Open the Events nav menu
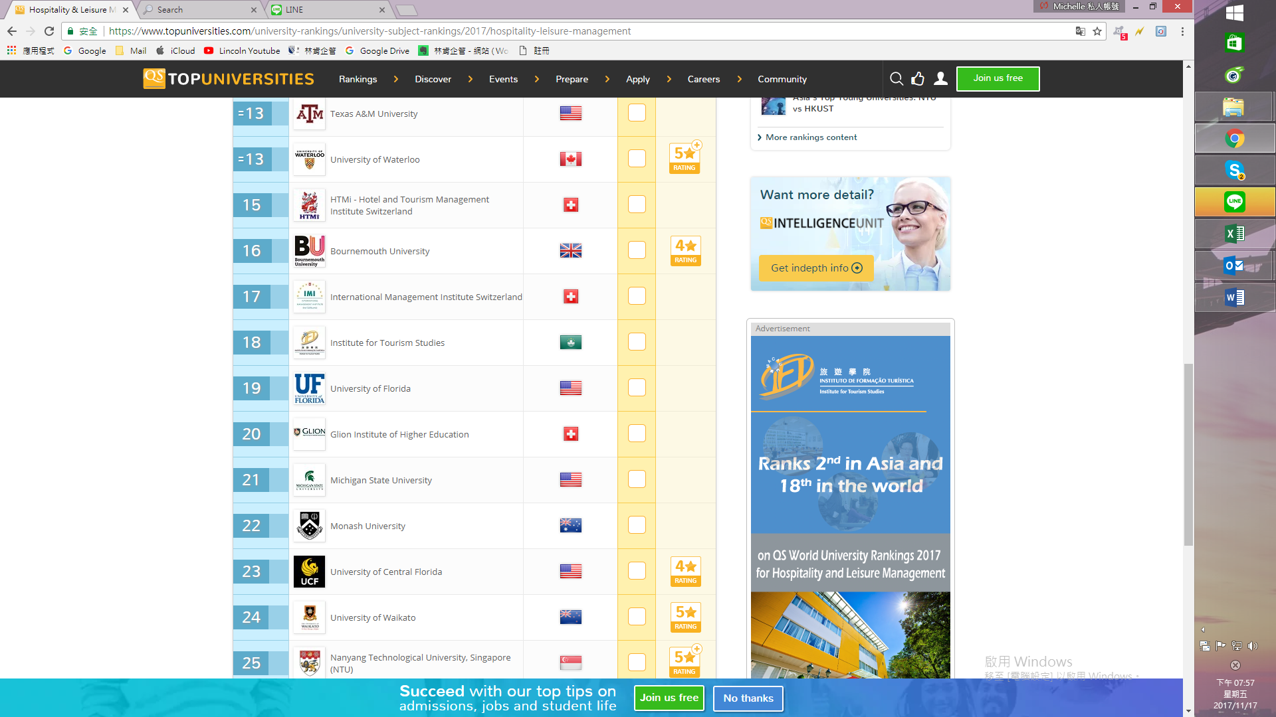The height and width of the screenshot is (717, 1276). (x=503, y=79)
